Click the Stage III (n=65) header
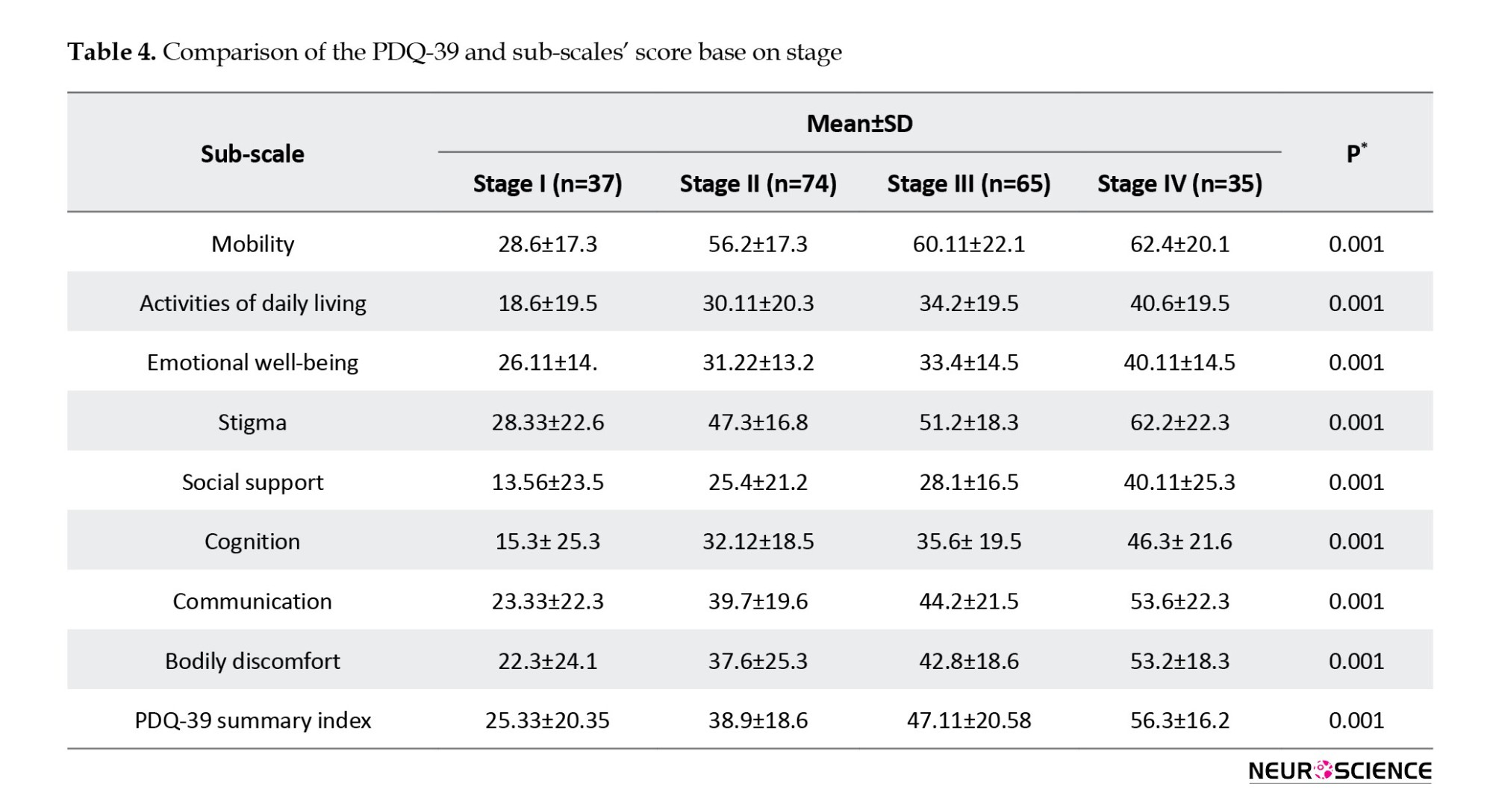This screenshot has width=1493, height=801. [x=968, y=183]
